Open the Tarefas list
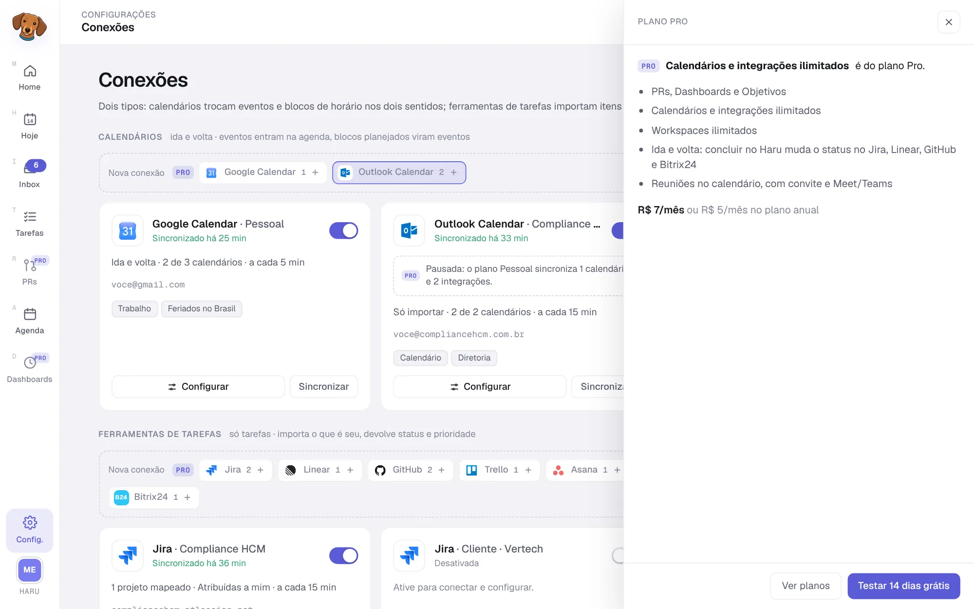Image resolution: width=974 pixels, height=609 pixels. click(30, 224)
